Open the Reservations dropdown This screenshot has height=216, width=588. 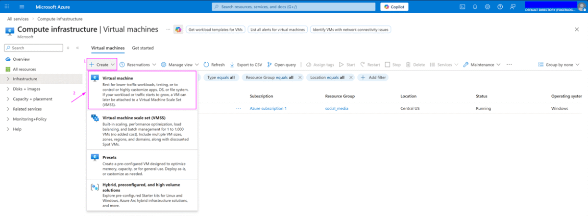(x=138, y=64)
